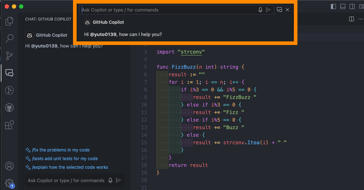
Task: Click the CHAT: GITHUB COPILOT panel title
Action: pos(48,19)
